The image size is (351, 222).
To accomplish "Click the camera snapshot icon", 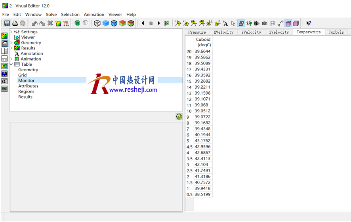I will pos(265,23).
